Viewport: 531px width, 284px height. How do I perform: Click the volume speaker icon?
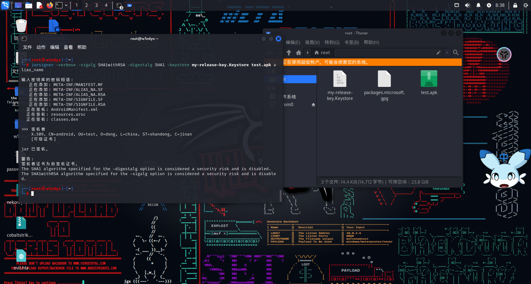click(x=467, y=5)
